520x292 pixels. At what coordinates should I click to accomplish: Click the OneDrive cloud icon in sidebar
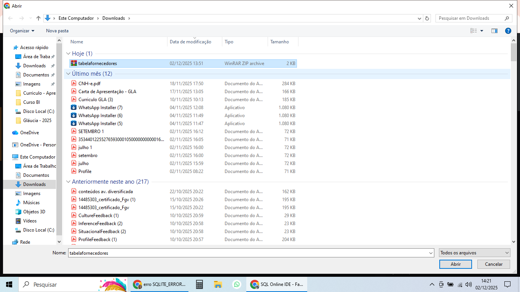(15, 133)
